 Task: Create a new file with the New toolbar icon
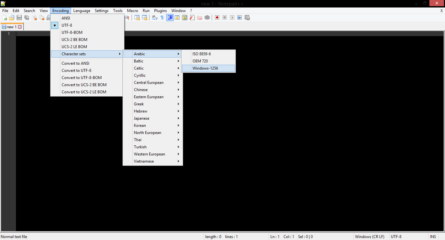click(5, 18)
